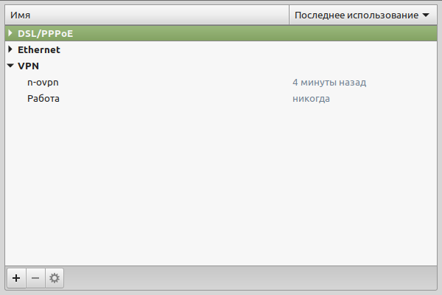This screenshot has width=442, height=295.
Task: Remove the selected connection with the minus button
Action: coord(35,278)
